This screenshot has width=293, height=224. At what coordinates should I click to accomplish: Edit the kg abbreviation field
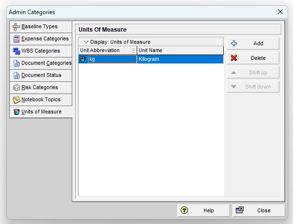pos(112,59)
